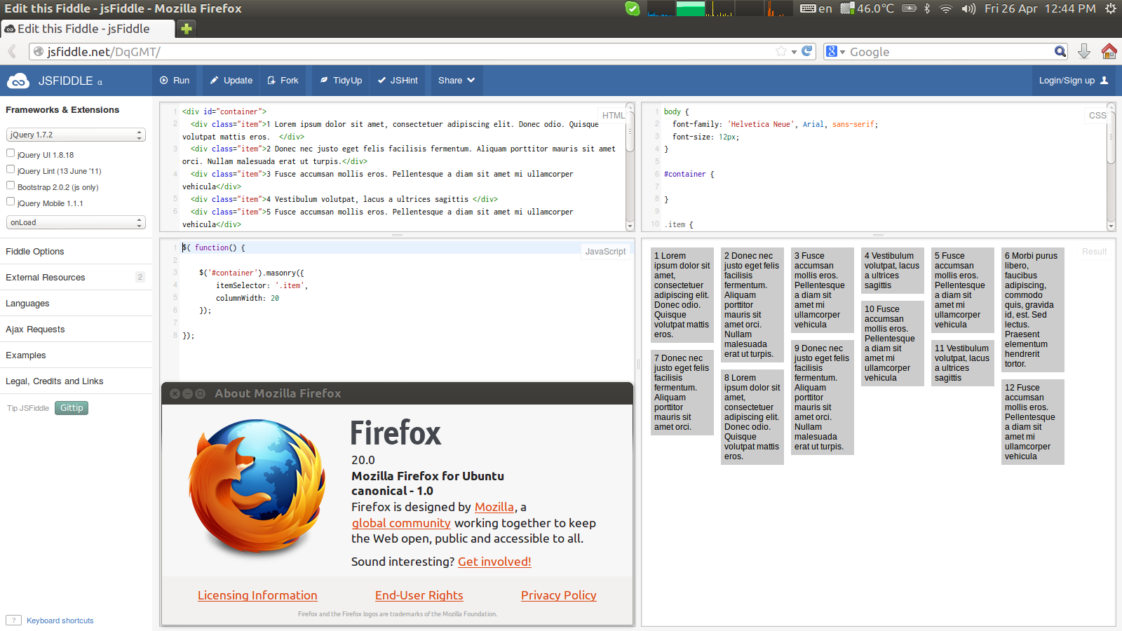Select the Edit this Fiddle tab

click(x=87, y=29)
